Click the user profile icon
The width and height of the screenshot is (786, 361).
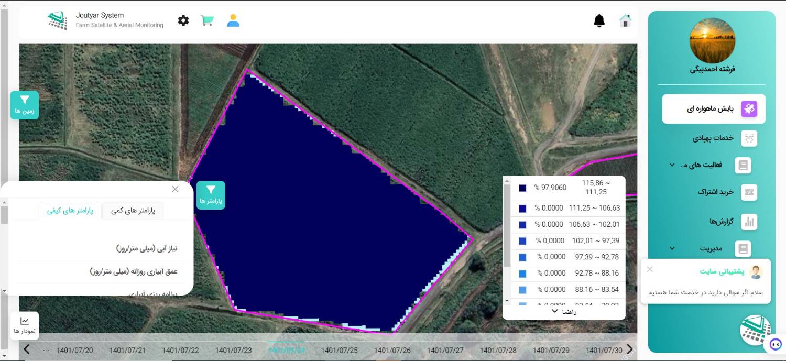(x=233, y=20)
